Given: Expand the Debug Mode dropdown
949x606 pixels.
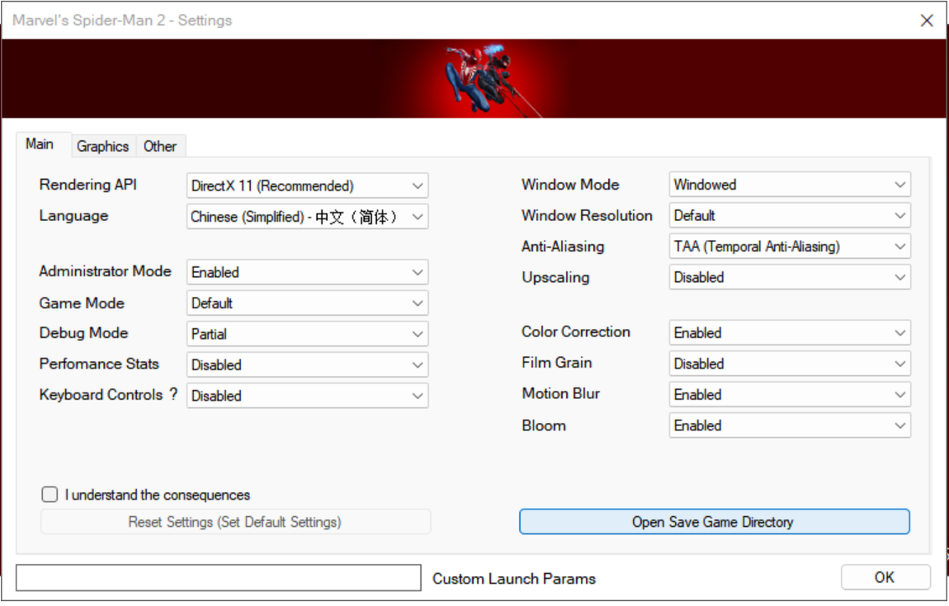Looking at the screenshot, I should click(x=308, y=334).
